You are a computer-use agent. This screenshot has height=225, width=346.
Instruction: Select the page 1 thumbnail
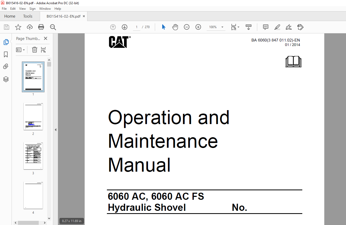(x=33, y=77)
